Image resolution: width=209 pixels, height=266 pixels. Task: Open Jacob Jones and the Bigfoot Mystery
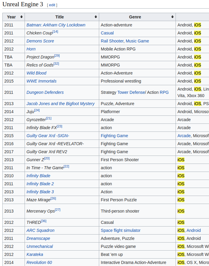pos(60,104)
